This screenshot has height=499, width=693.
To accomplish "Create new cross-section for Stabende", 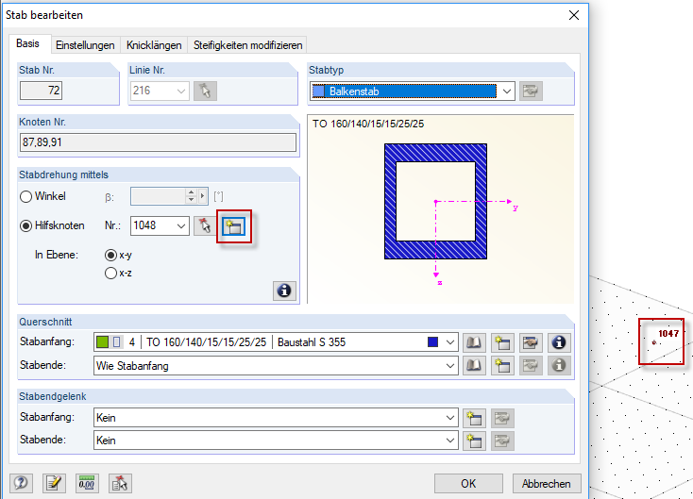I will click(502, 366).
